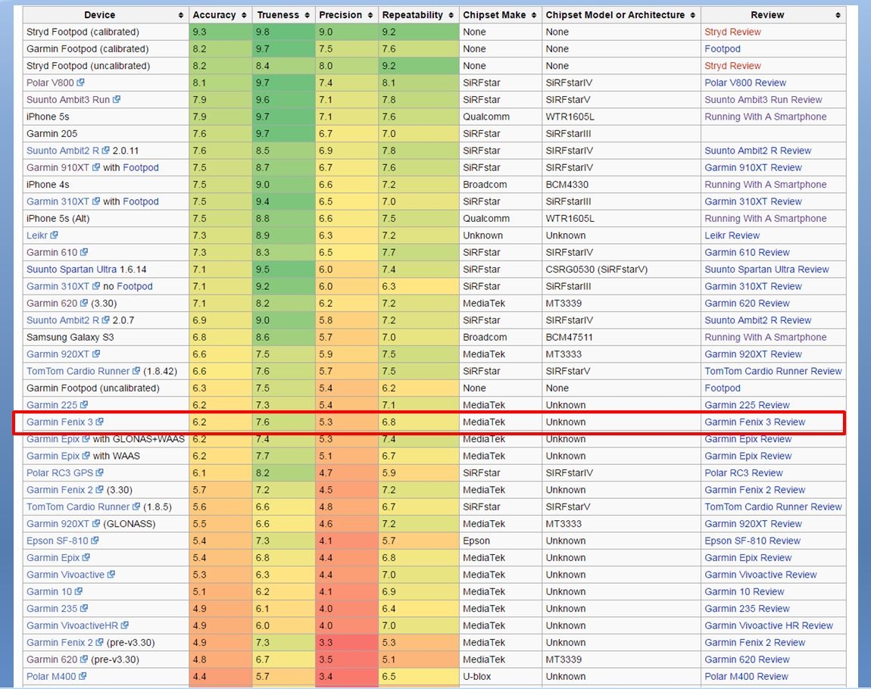Open the Garmin Fenix 3 device link
Viewport: 871px width, 689px height.
pyautogui.click(x=59, y=422)
